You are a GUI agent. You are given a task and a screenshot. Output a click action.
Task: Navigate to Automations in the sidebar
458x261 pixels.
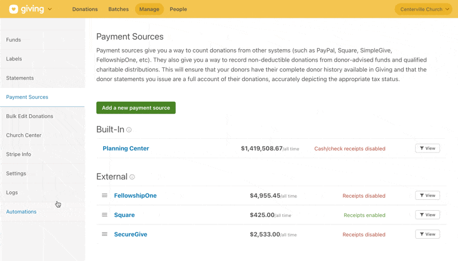point(21,212)
